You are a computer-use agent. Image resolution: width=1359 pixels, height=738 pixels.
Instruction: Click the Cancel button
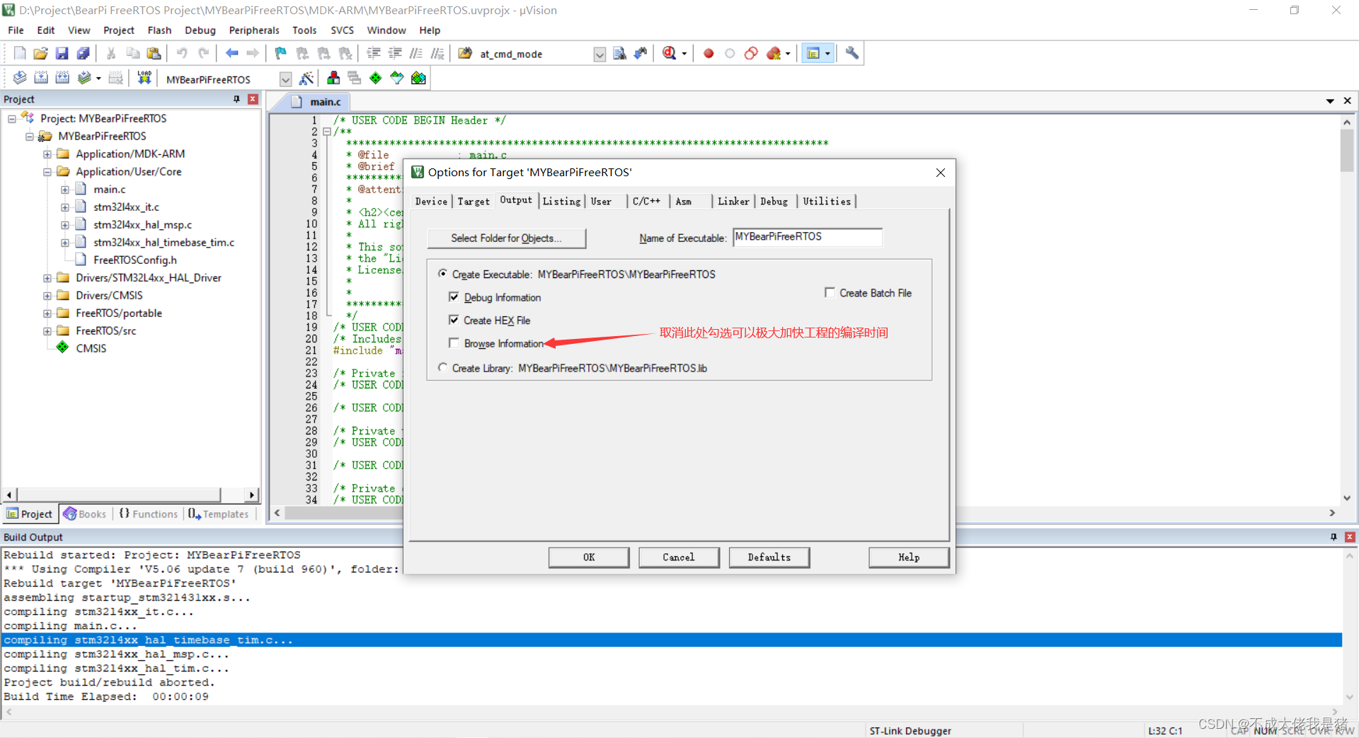point(679,558)
